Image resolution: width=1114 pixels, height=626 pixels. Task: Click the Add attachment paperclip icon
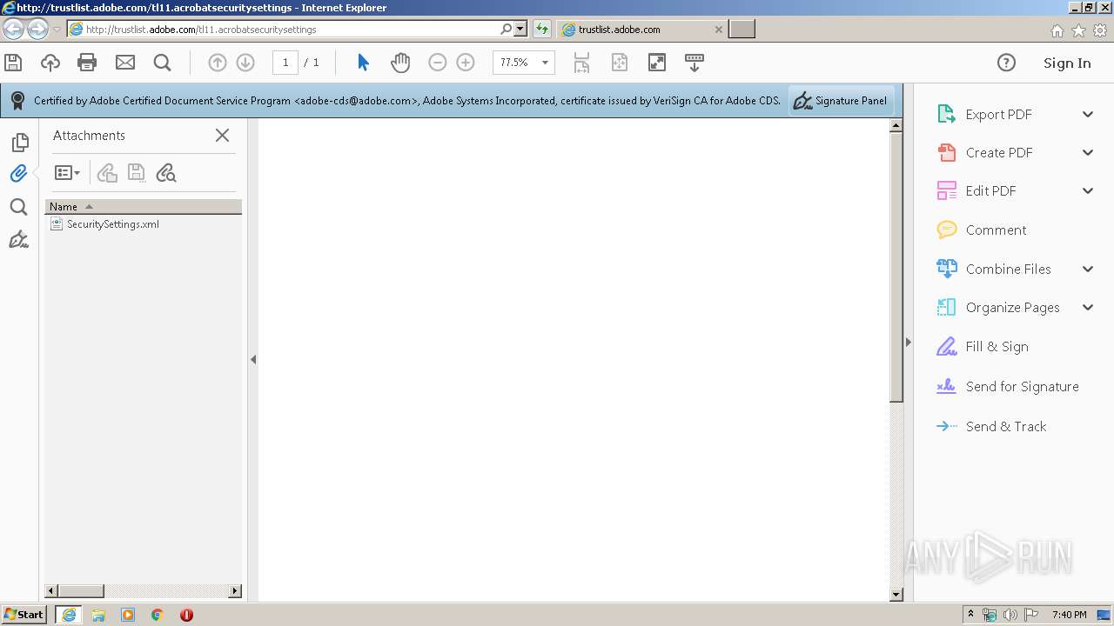tap(107, 173)
